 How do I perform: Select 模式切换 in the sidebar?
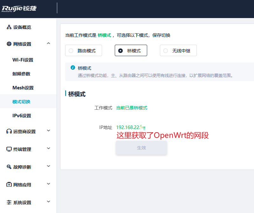28,101
